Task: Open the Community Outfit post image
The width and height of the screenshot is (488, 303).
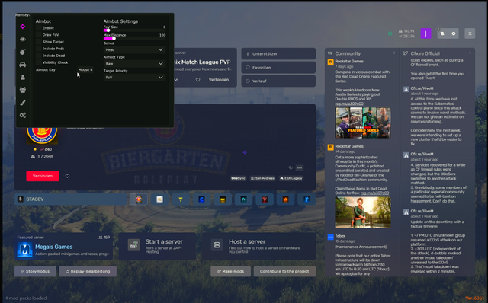Action: tap(363, 212)
